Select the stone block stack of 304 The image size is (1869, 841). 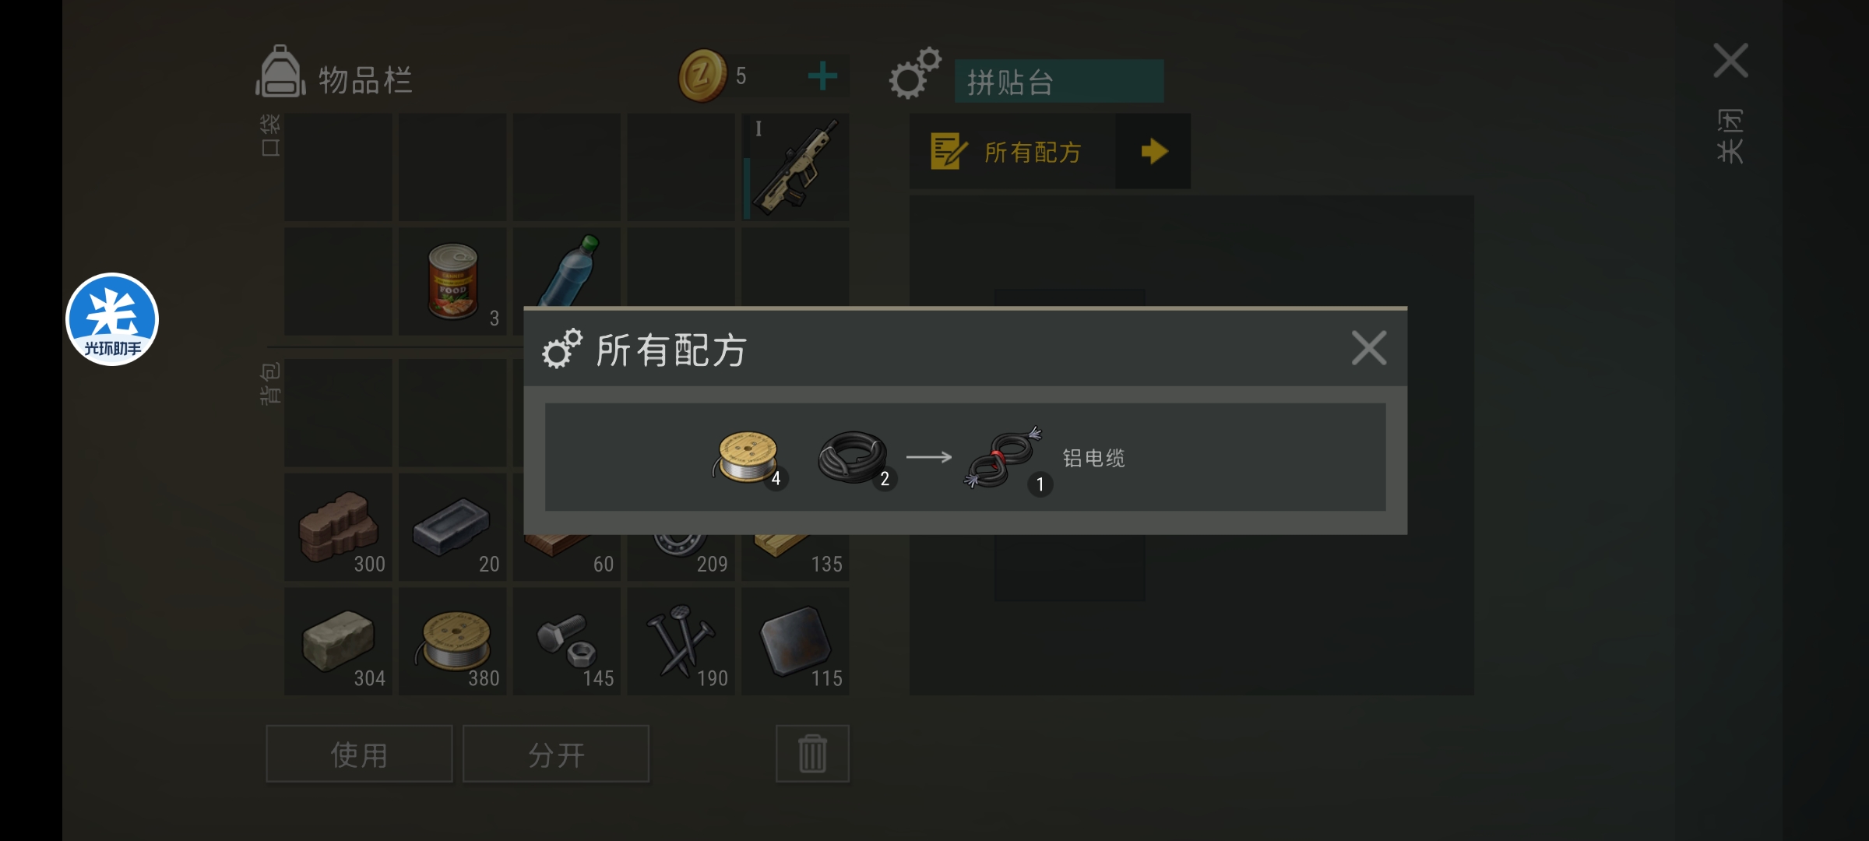pyautogui.click(x=339, y=641)
